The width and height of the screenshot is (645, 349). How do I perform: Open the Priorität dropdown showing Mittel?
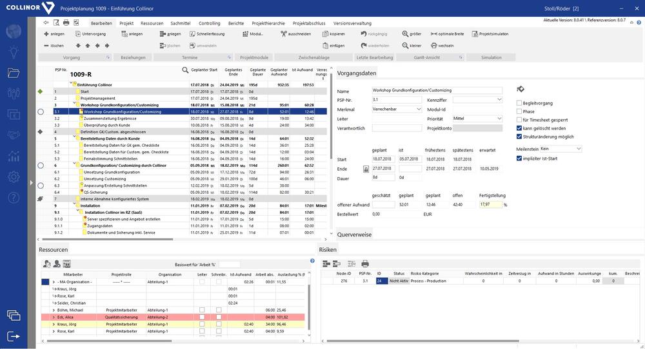pyautogui.click(x=477, y=118)
